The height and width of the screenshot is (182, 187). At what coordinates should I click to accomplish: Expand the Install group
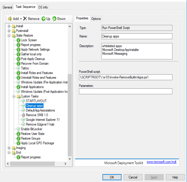coord(9,26)
